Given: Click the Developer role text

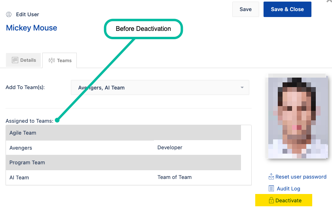Looking at the screenshot, I should click(x=170, y=148).
